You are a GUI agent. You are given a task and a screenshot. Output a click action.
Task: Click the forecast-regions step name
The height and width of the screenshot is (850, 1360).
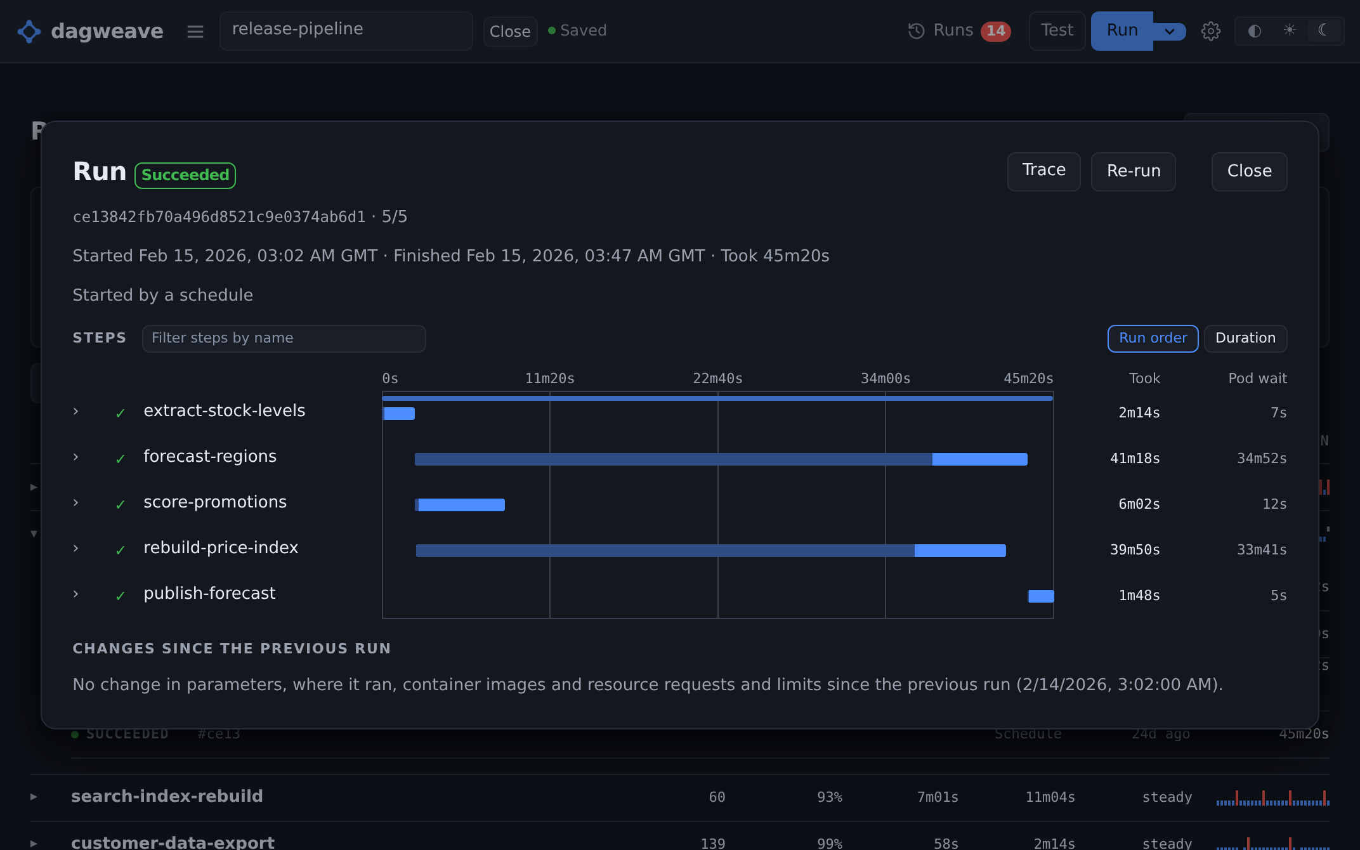click(210, 457)
